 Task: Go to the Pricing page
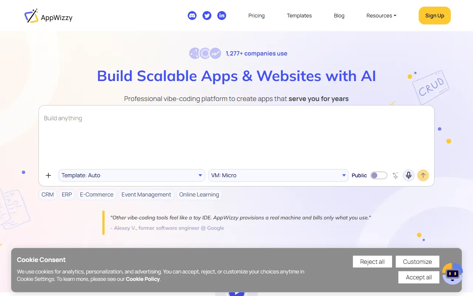tap(256, 16)
